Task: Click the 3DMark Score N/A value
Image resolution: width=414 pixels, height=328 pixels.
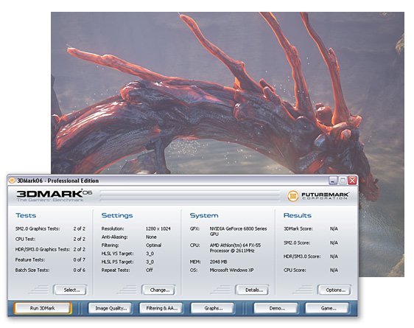Action: (x=334, y=228)
